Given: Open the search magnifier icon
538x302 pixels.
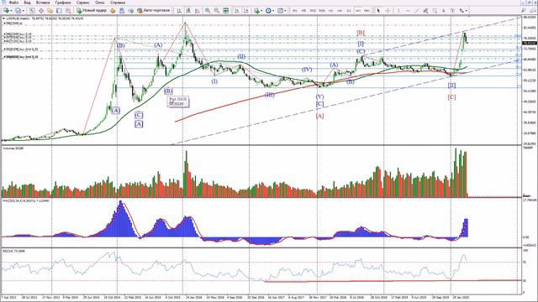Looking at the screenshot, I should pyautogui.click(x=523, y=11).
